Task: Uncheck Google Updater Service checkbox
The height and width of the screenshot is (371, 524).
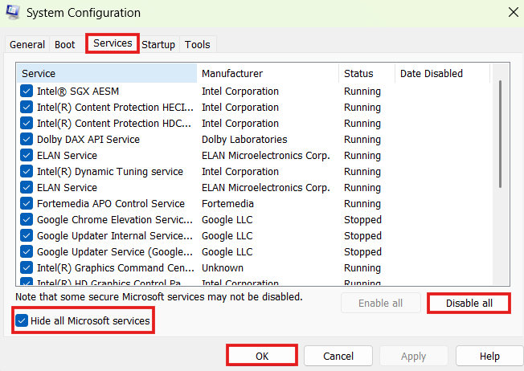Action: [27, 251]
